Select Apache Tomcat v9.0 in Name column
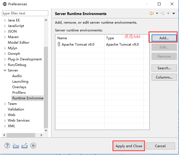Viewport: 179px width, 155px height. [78, 45]
